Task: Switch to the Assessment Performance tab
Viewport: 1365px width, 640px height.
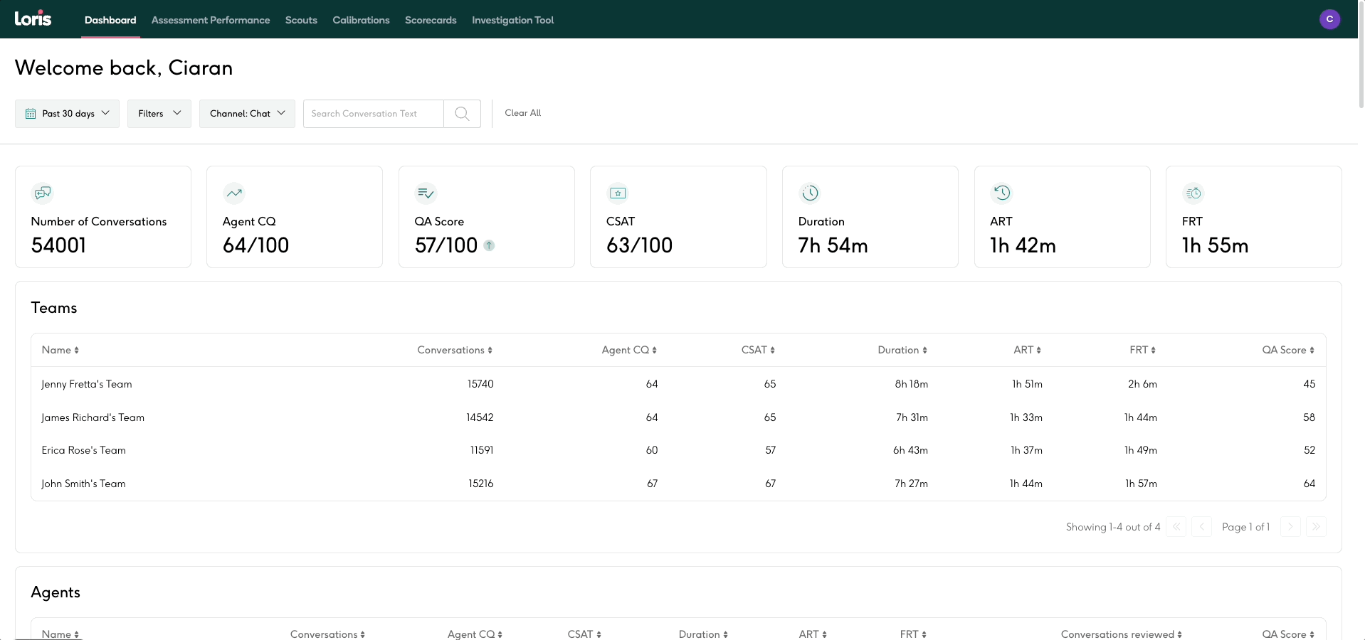Action: 211,20
